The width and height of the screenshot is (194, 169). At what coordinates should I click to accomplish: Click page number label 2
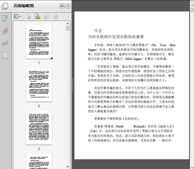[39, 106]
